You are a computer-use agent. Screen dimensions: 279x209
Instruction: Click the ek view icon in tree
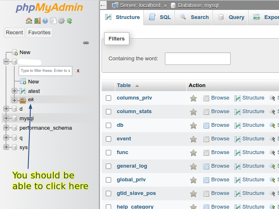[x=23, y=100]
